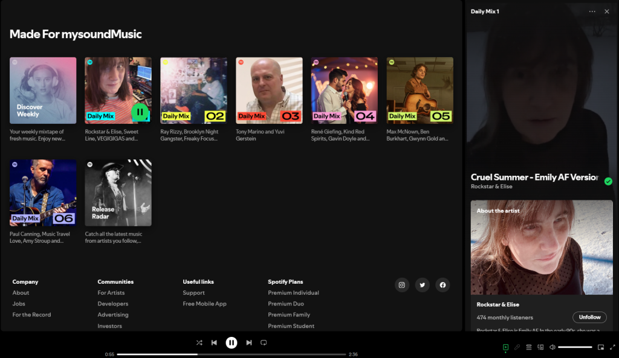Mute audio with the speaker icon
The image size is (619, 358).
(553, 347)
